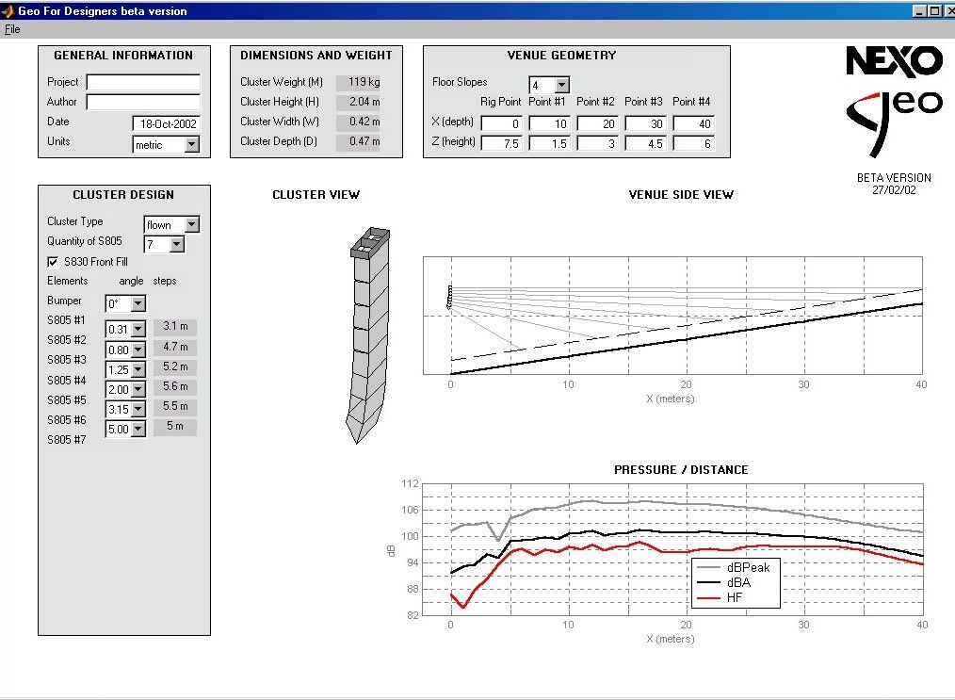Toggle the S830 Front Fill checkbox
Viewport: 955px width, 700px height.
pos(53,262)
